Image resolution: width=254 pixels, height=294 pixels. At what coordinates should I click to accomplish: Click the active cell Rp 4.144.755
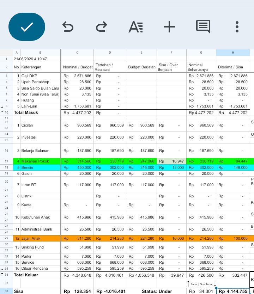point(233,291)
